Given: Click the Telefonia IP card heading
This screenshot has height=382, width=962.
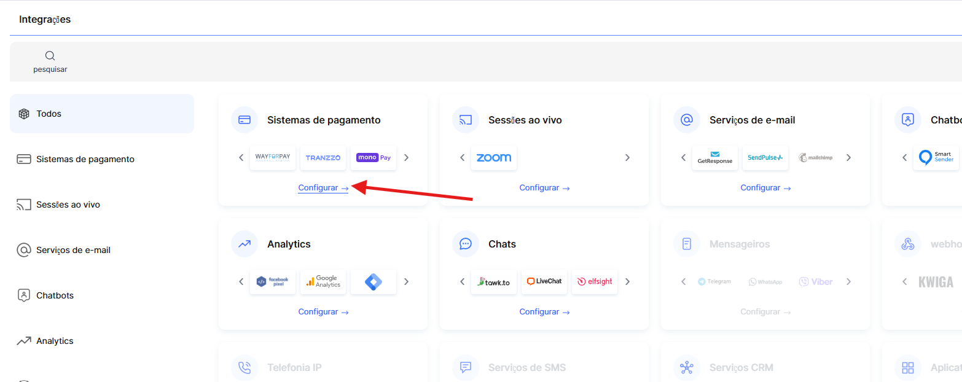Looking at the screenshot, I should 294,368.
